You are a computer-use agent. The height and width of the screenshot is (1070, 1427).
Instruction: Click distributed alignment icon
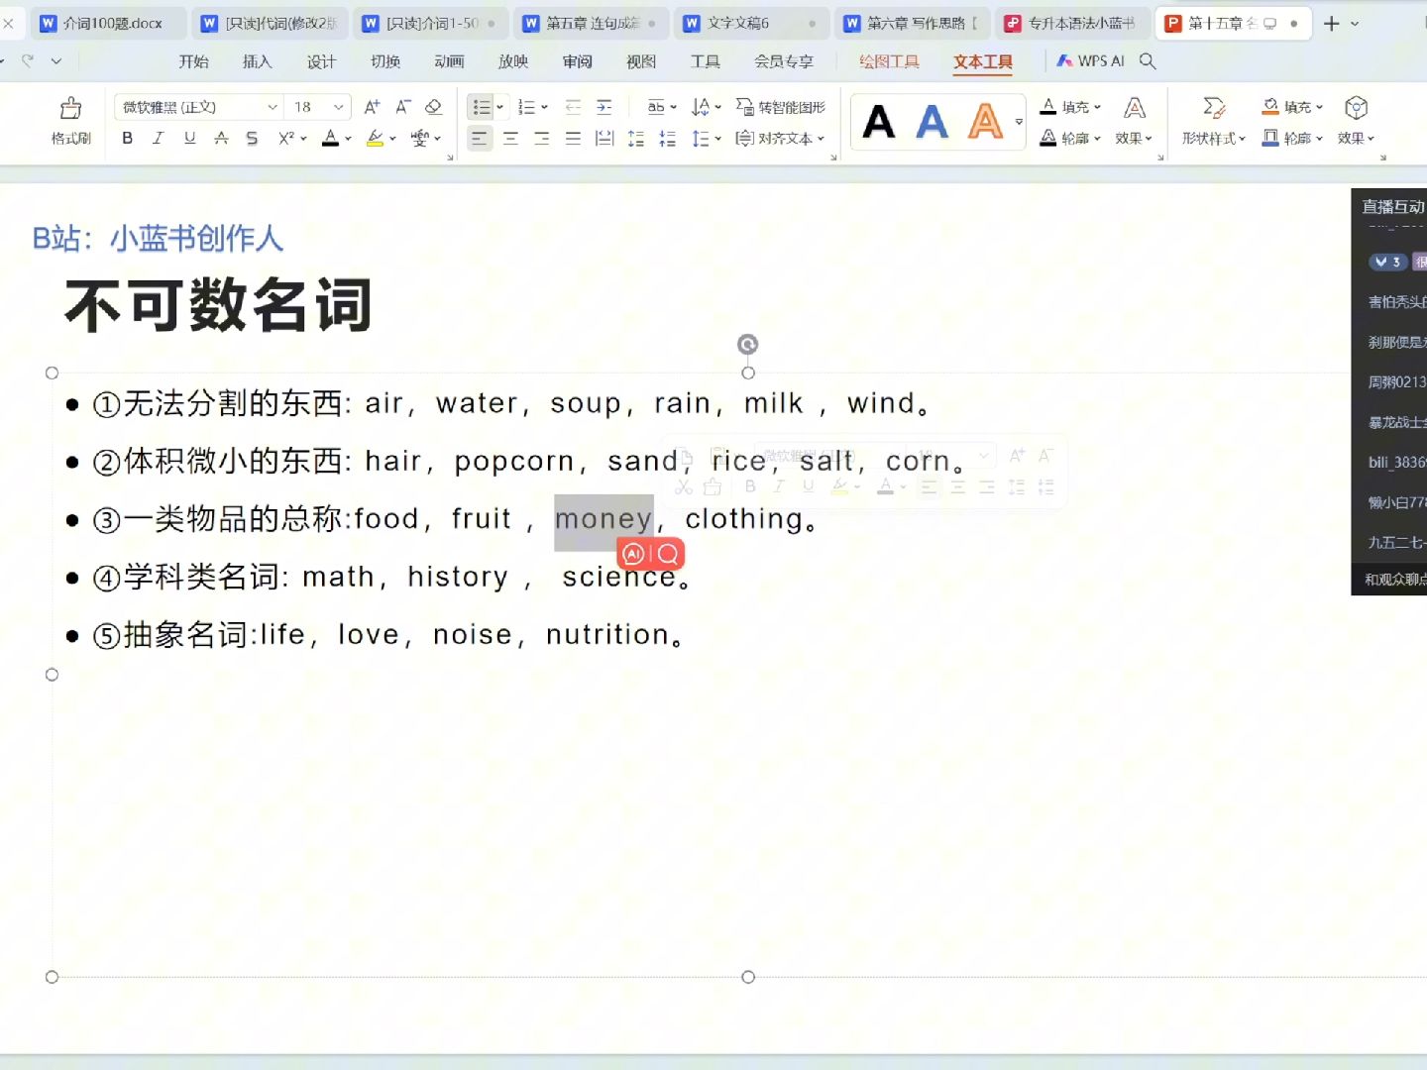tap(604, 139)
